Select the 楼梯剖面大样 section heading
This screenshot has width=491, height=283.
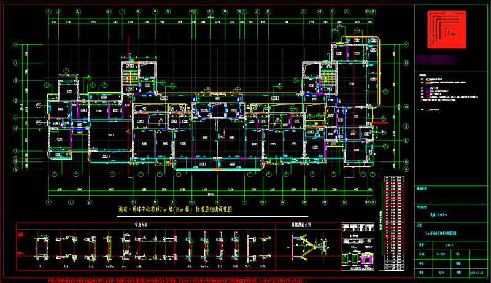pos(302,225)
